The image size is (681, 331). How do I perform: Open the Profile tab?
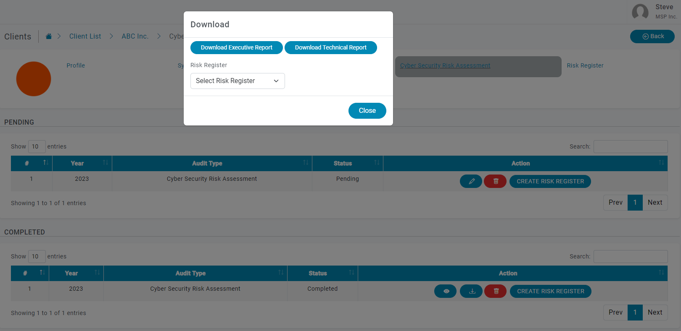tap(76, 65)
